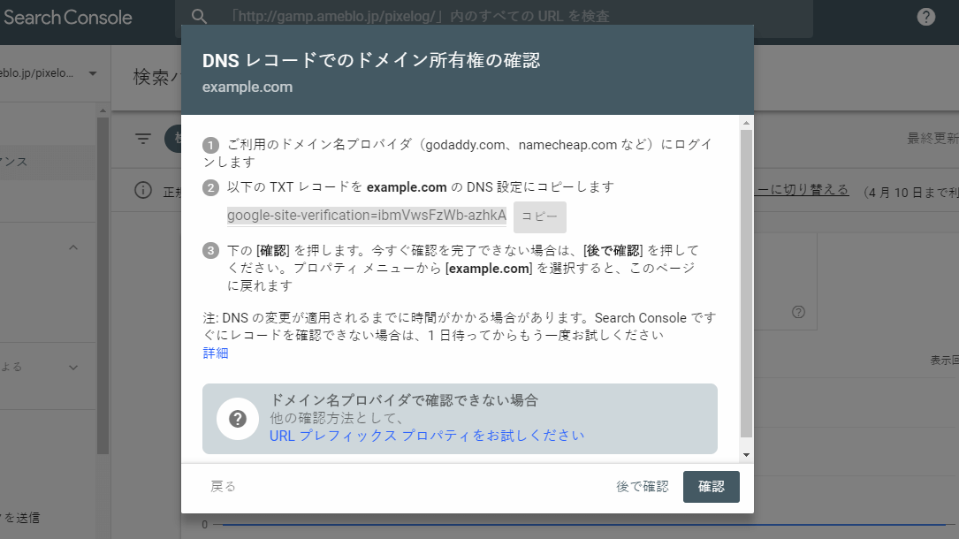959x539 pixels.
Task: Click the question mark in the provider help box
Action: pos(238,420)
